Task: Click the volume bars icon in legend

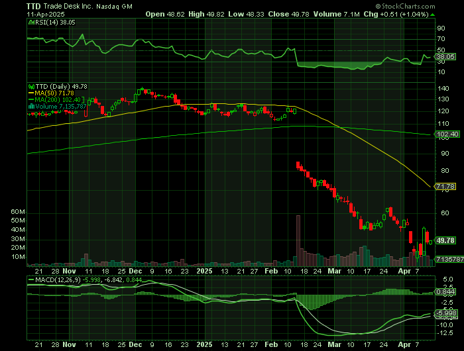Action: click(x=31, y=106)
